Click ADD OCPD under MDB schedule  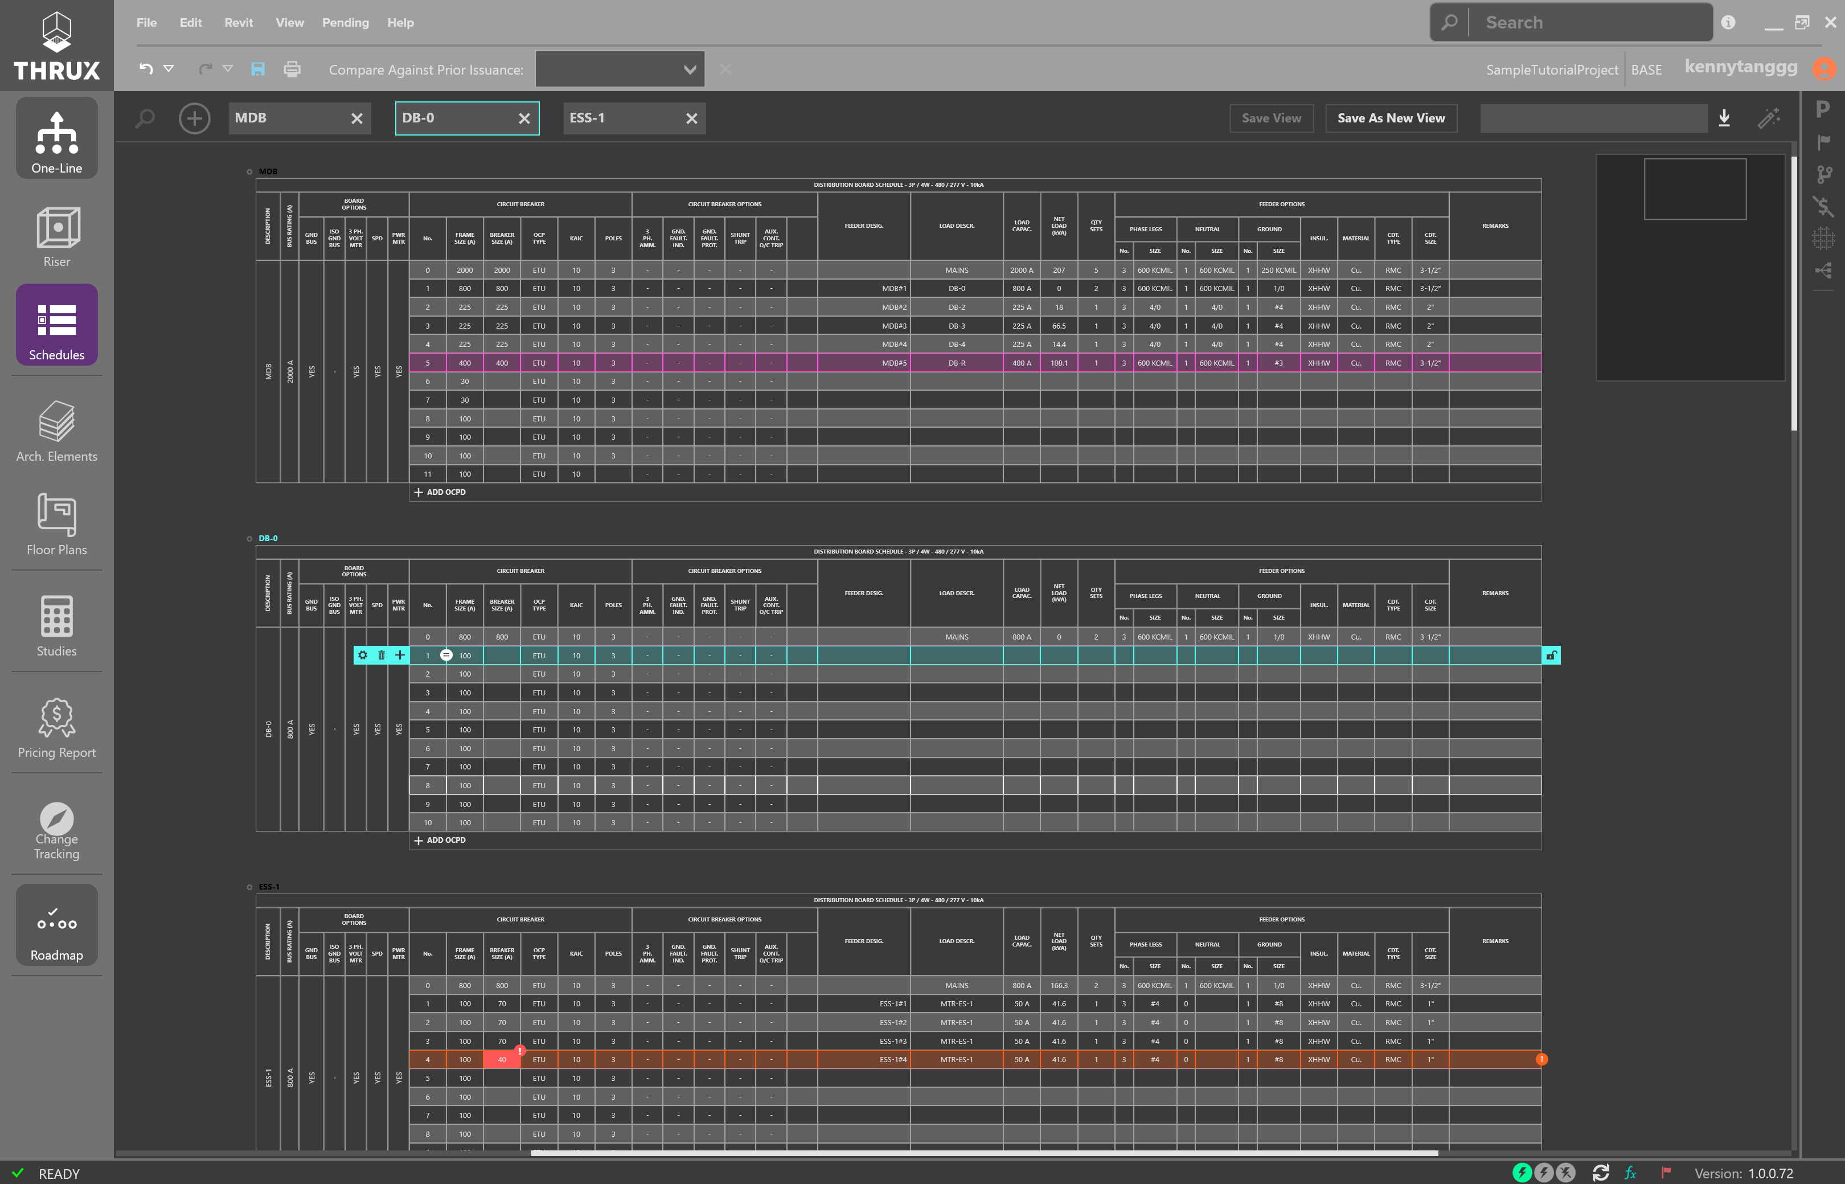pos(440,492)
